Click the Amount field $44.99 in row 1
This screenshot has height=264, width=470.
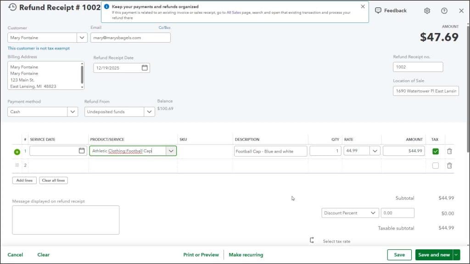(403, 151)
